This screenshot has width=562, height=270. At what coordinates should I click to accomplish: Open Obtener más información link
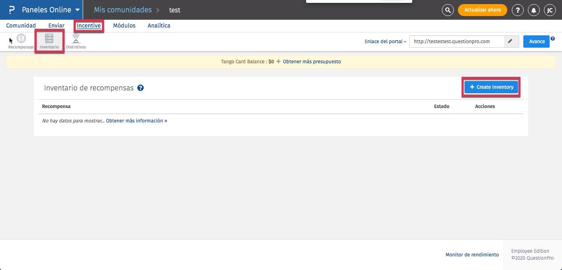(137, 121)
